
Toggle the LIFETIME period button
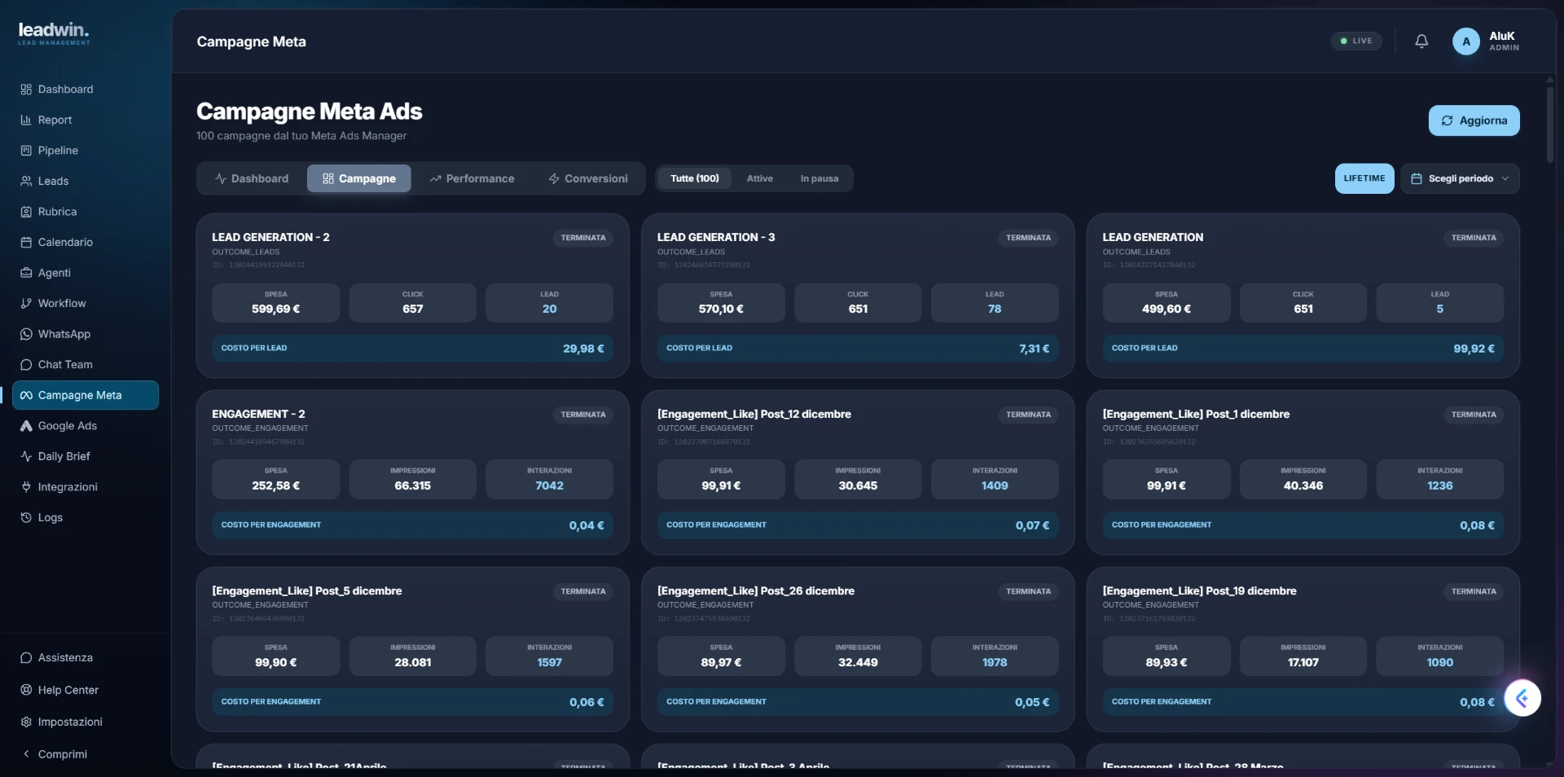click(1364, 178)
